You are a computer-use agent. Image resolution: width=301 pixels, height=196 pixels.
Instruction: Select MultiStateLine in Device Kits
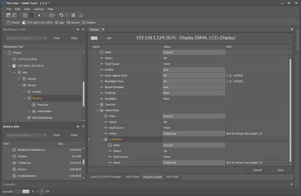tap(27, 176)
